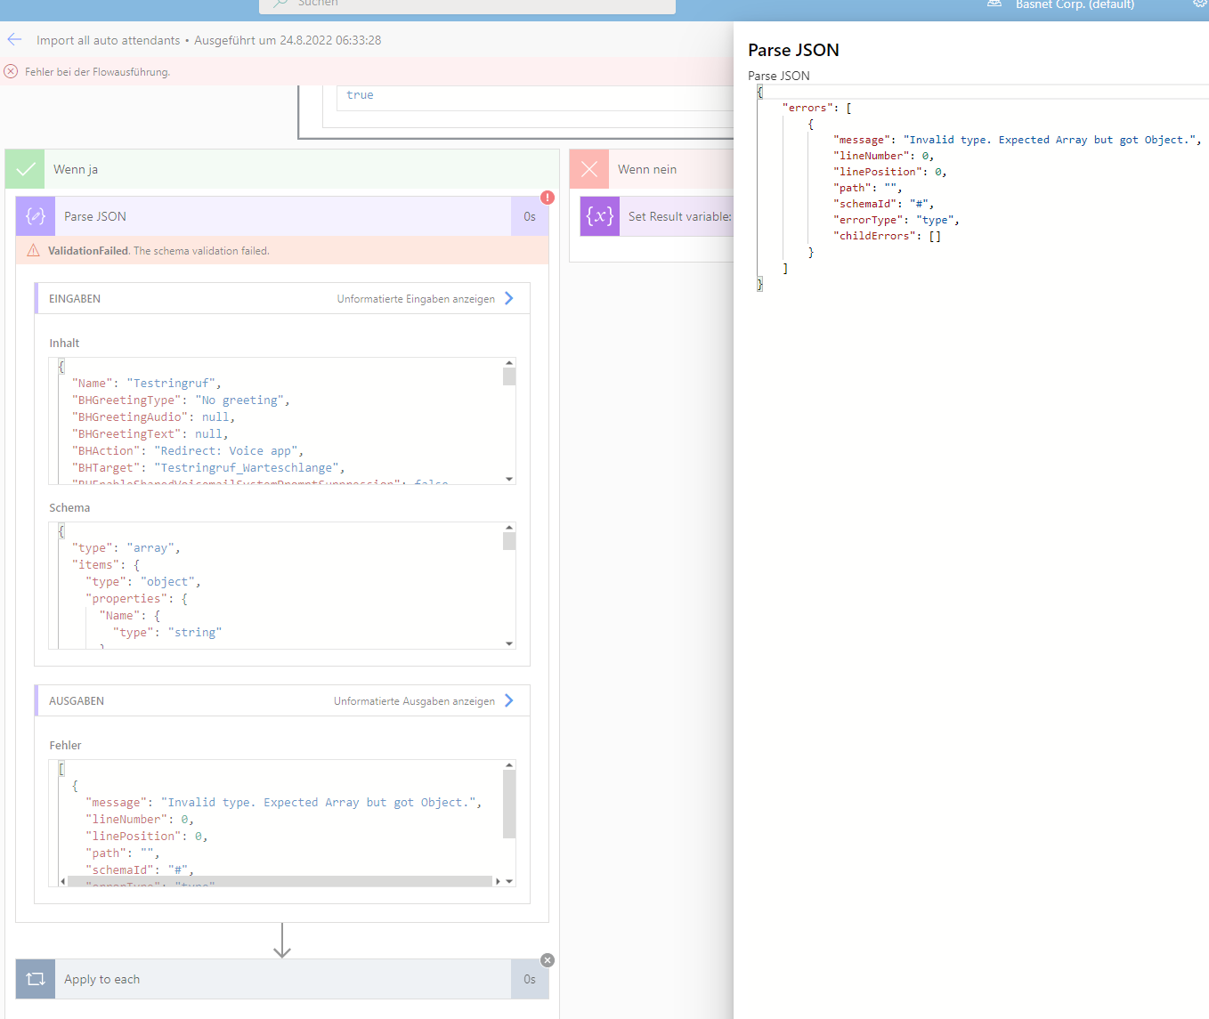Click the Parse JSON action icon
The width and height of the screenshot is (1209, 1019).
click(x=36, y=216)
